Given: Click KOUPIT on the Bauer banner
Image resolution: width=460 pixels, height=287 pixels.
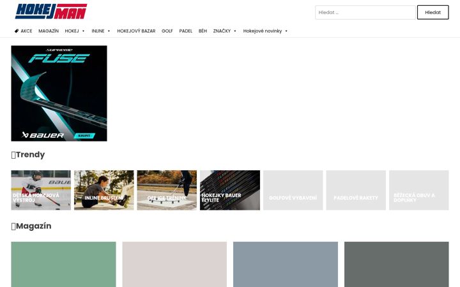Looking at the screenshot, I should pyautogui.click(x=84, y=136).
